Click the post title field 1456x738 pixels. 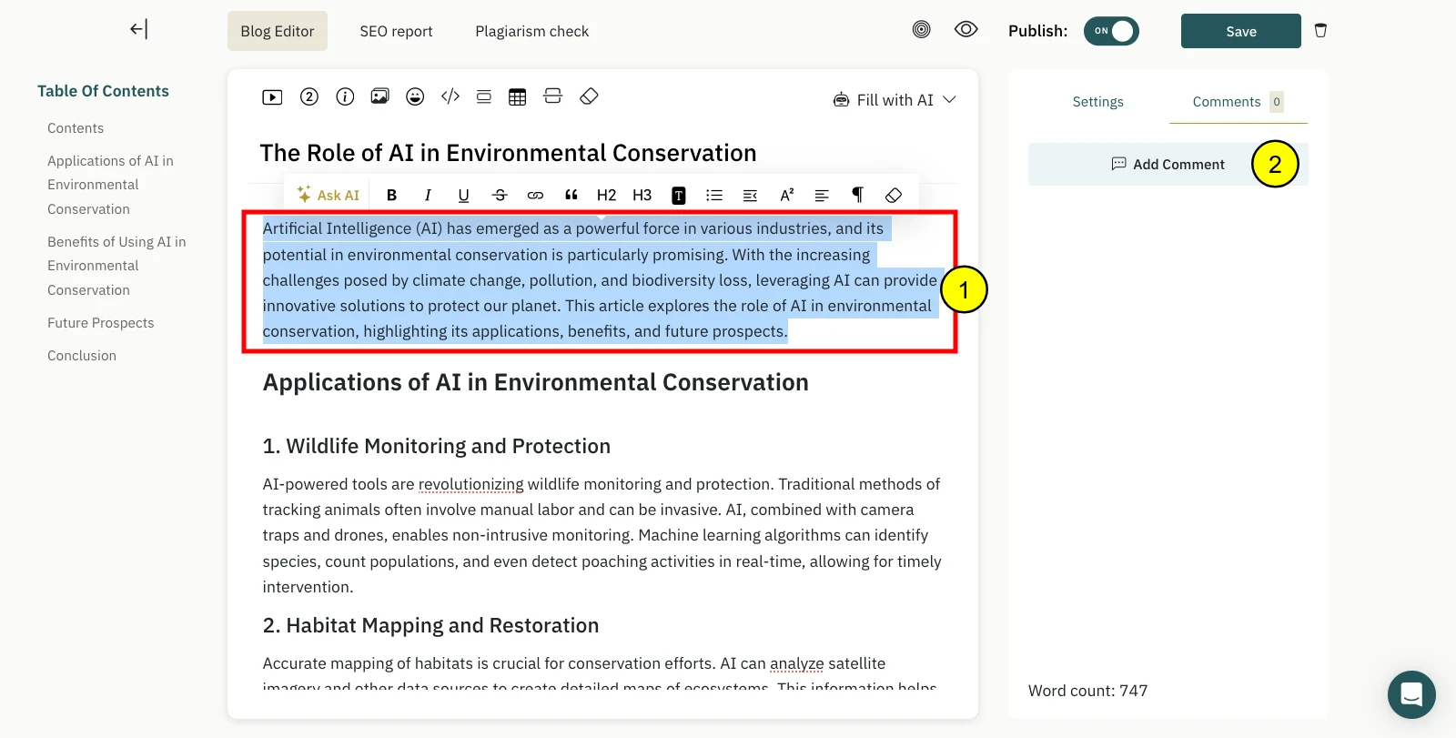pyautogui.click(x=508, y=153)
